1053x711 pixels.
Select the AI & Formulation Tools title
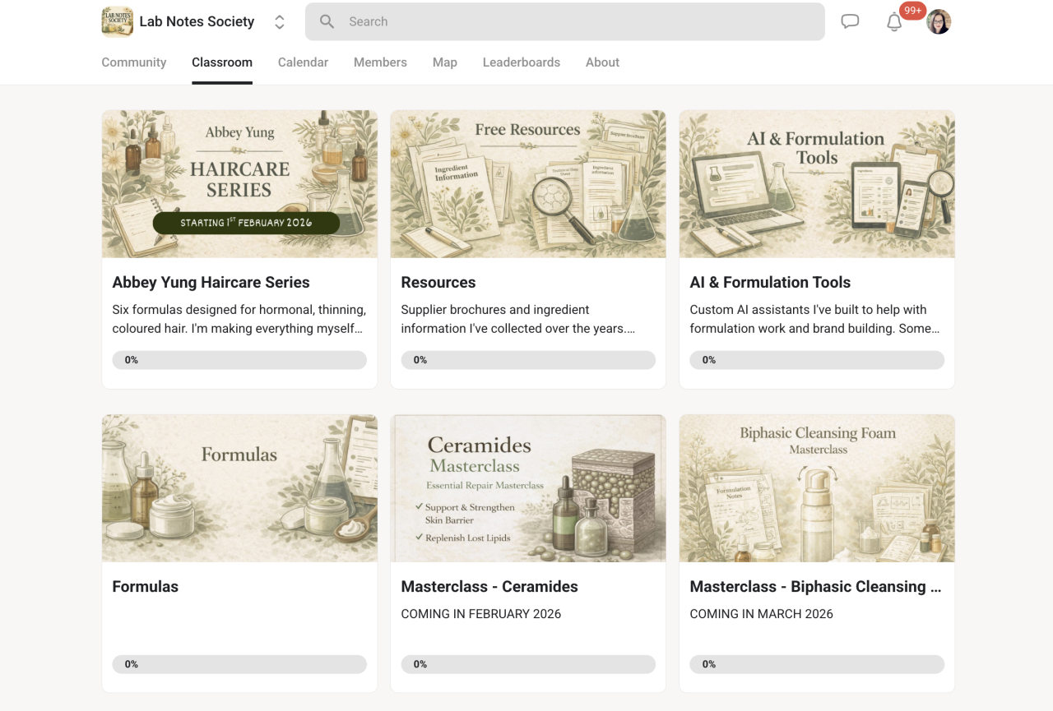(770, 283)
